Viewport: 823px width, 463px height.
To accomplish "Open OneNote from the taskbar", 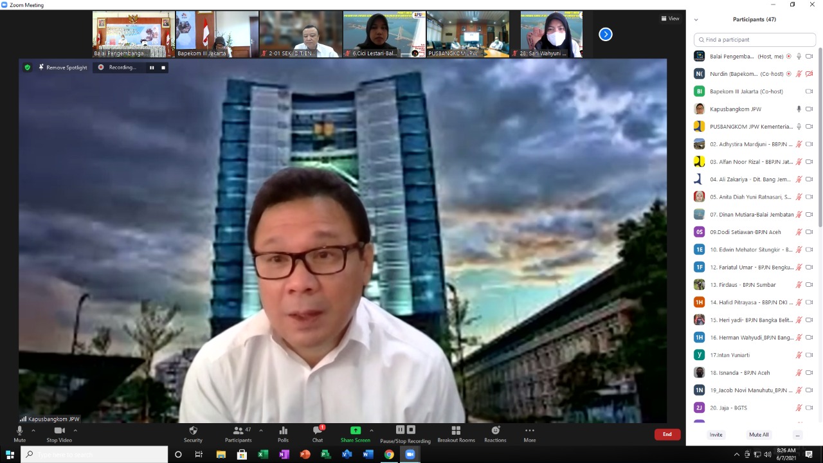I will [x=284, y=455].
